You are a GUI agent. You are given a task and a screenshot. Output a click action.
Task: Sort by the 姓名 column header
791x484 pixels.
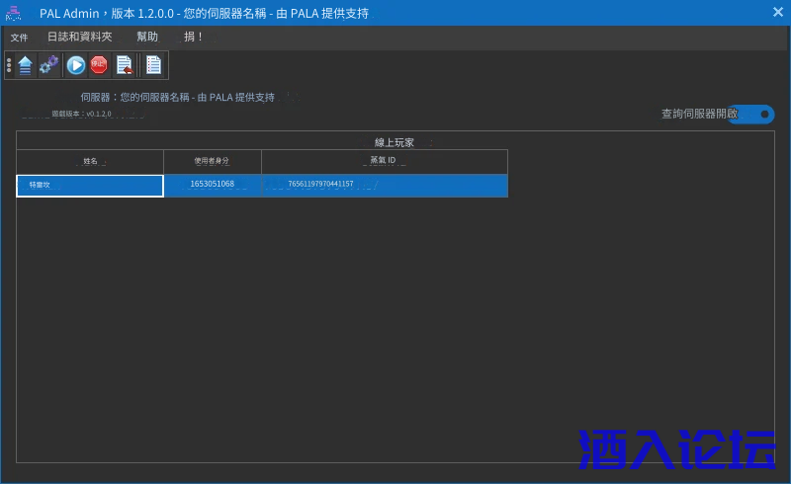(90, 161)
